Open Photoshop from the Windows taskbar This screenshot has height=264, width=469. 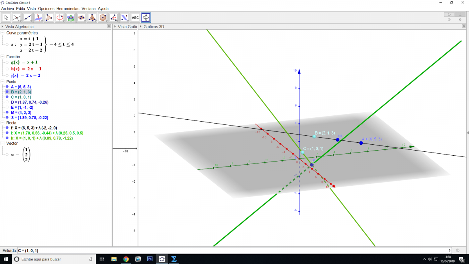pos(150,259)
